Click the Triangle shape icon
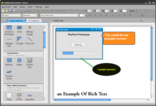 tap(19, 39)
